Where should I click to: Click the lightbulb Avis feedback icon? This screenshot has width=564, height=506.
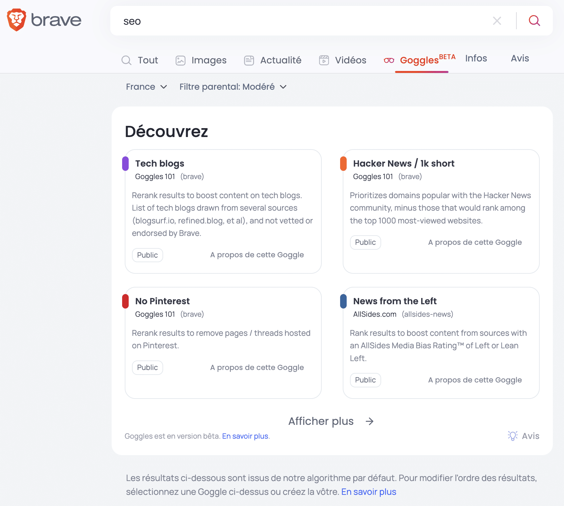click(512, 436)
